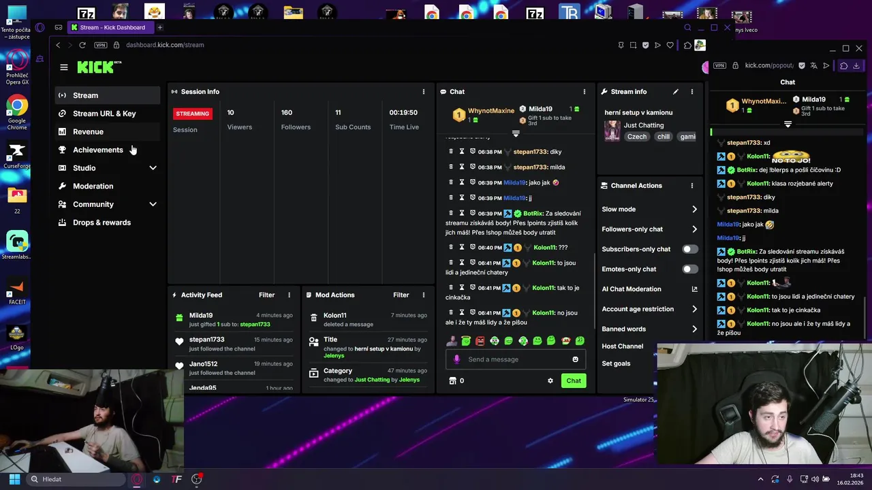Image resolution: width=872 pixels, height=490 pixels.
Task: Click Host Channel action
Action: coord(622,346)
